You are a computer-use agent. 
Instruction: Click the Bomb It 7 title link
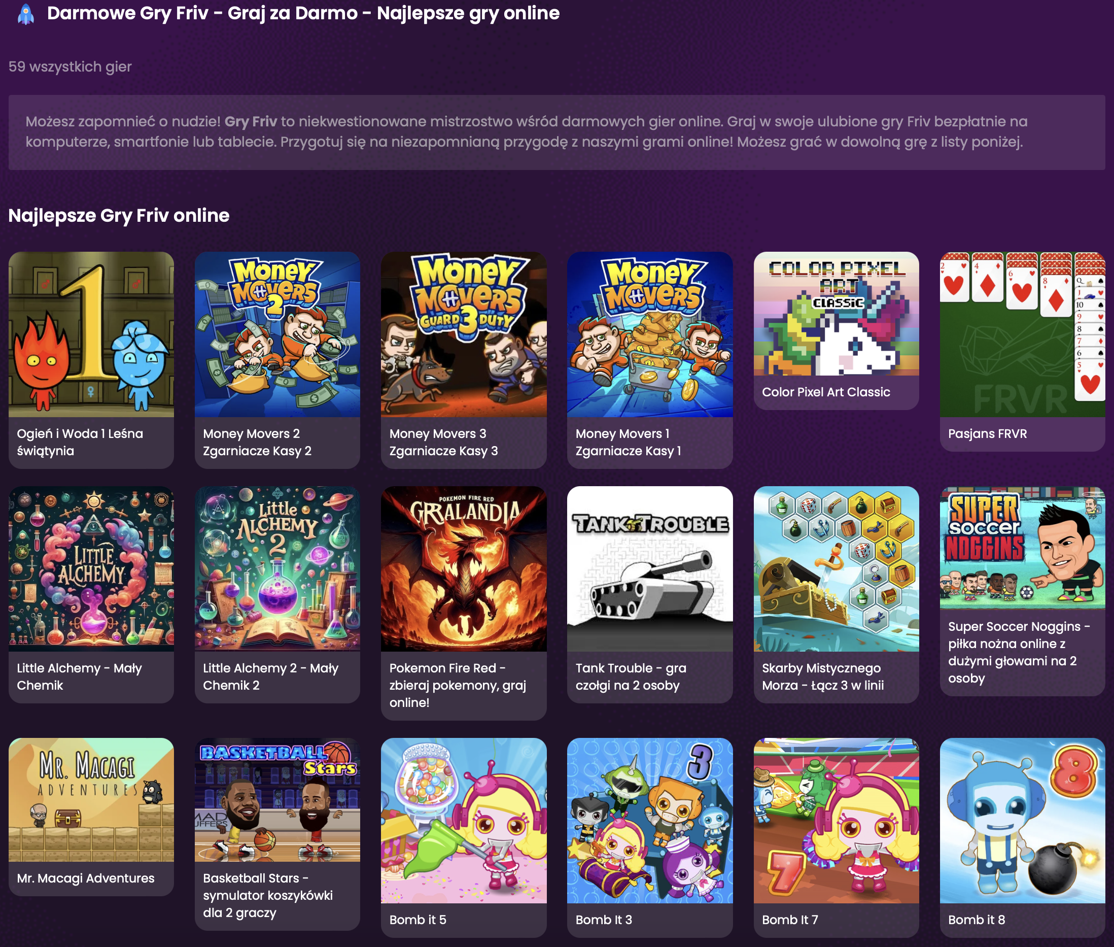(x=789, y=920)
